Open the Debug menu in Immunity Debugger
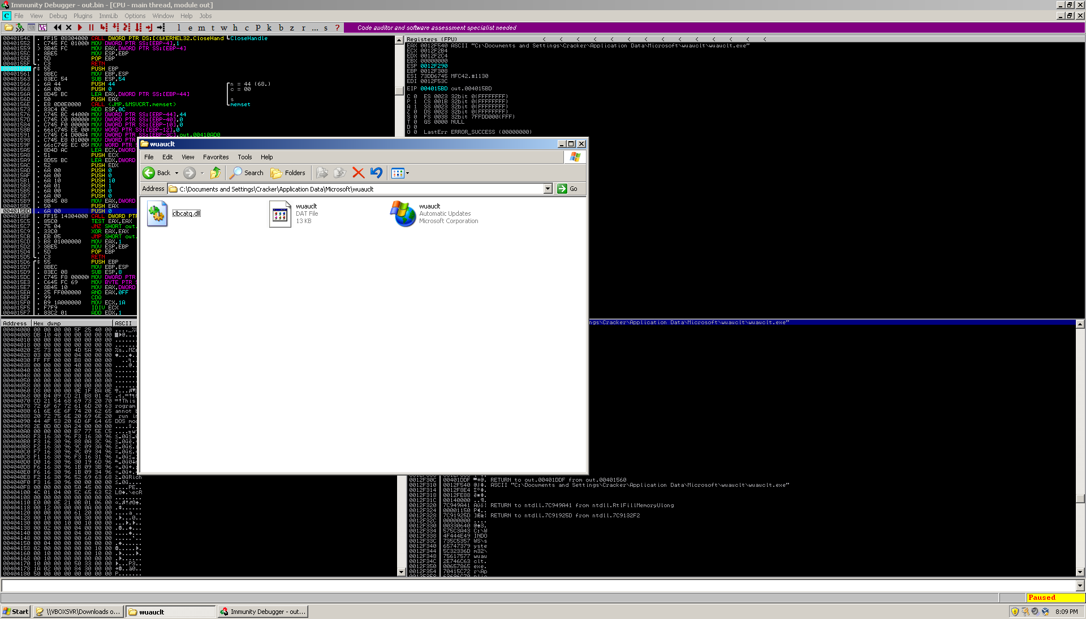This screenshot has width=1086, height=619. (x=58, y=16)
